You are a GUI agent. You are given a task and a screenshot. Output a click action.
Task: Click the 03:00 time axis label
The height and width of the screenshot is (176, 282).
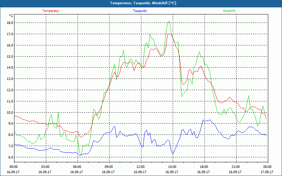coord(45,167)
